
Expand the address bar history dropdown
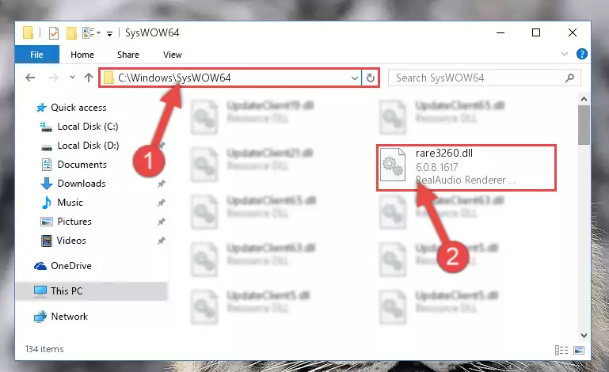[354, 78]
